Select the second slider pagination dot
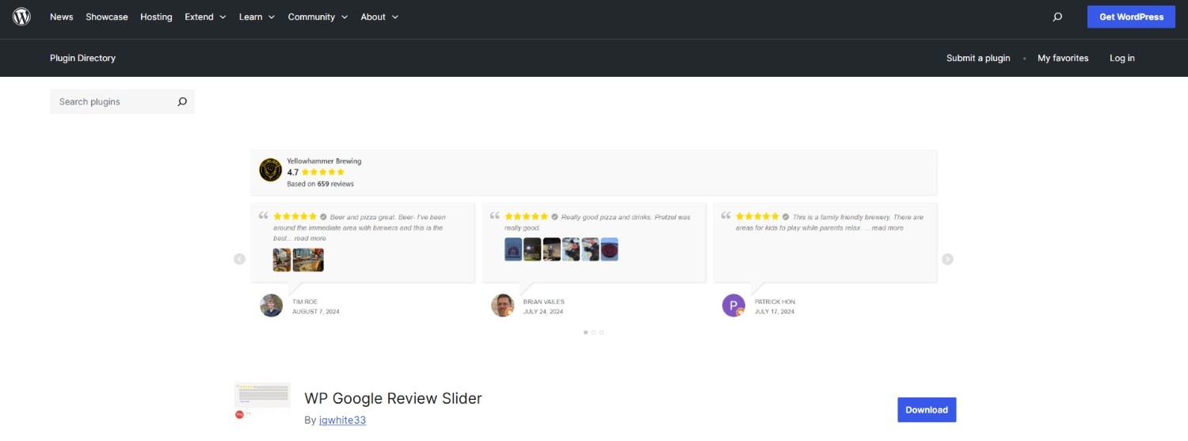This screenshot has height=441, width=1188. coord(593,333)
